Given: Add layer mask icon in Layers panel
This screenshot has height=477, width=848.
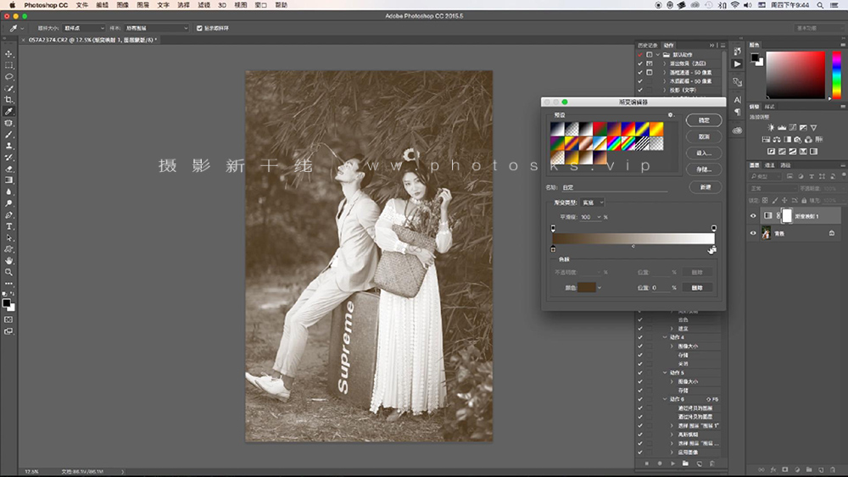Looking at the screenshot, I should point(785,470).
